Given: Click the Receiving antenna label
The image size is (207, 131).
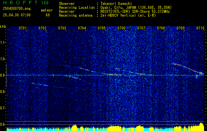Looking at the screenshot, I should point(76,15).
